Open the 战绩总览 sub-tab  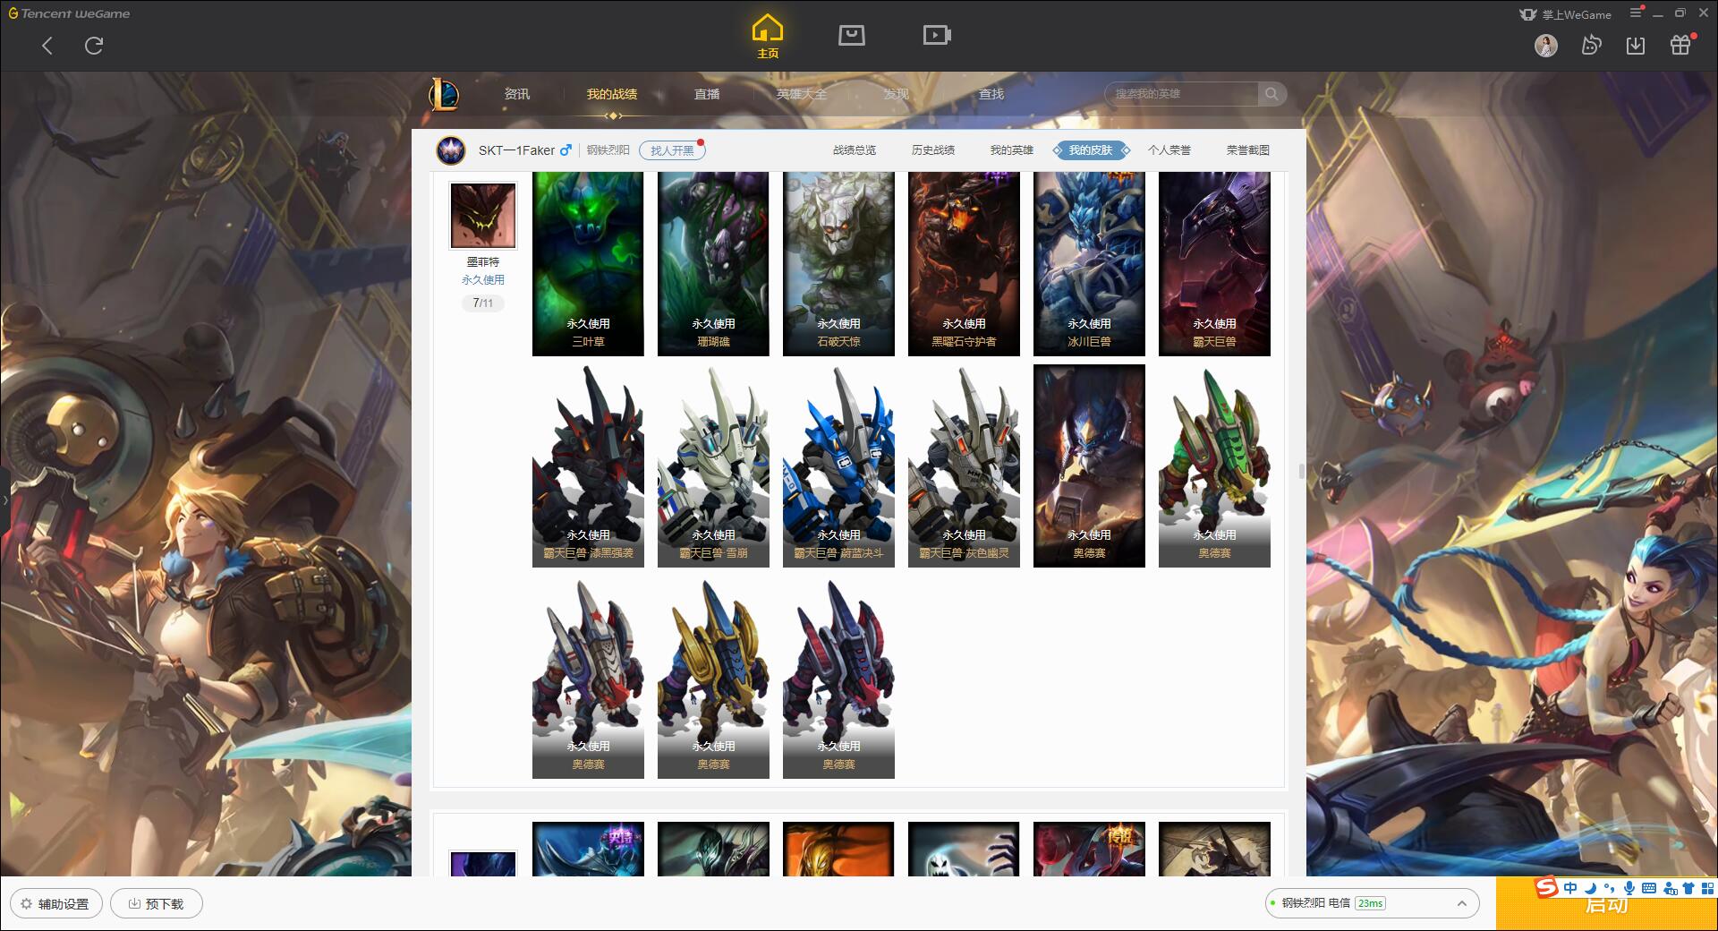click(x=855, y=150)
